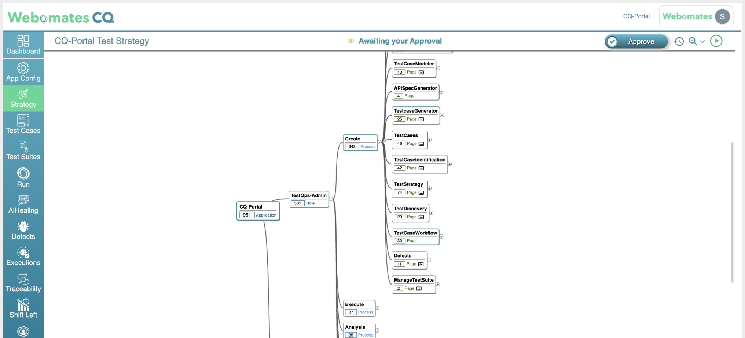The image size is (745, 338).
Task: Click the zoom magnifier icon
Action: click(693, 41)
